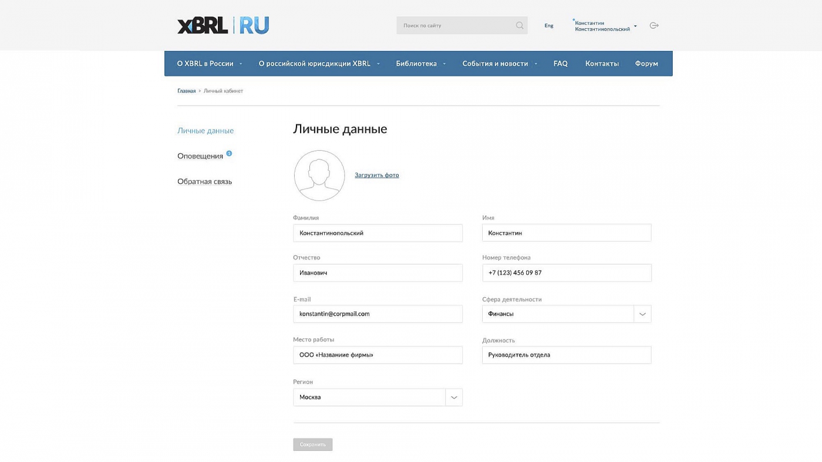This screenshot has width=822, height=462.
Task: Open the FAQ page
Action: [561, 63]
